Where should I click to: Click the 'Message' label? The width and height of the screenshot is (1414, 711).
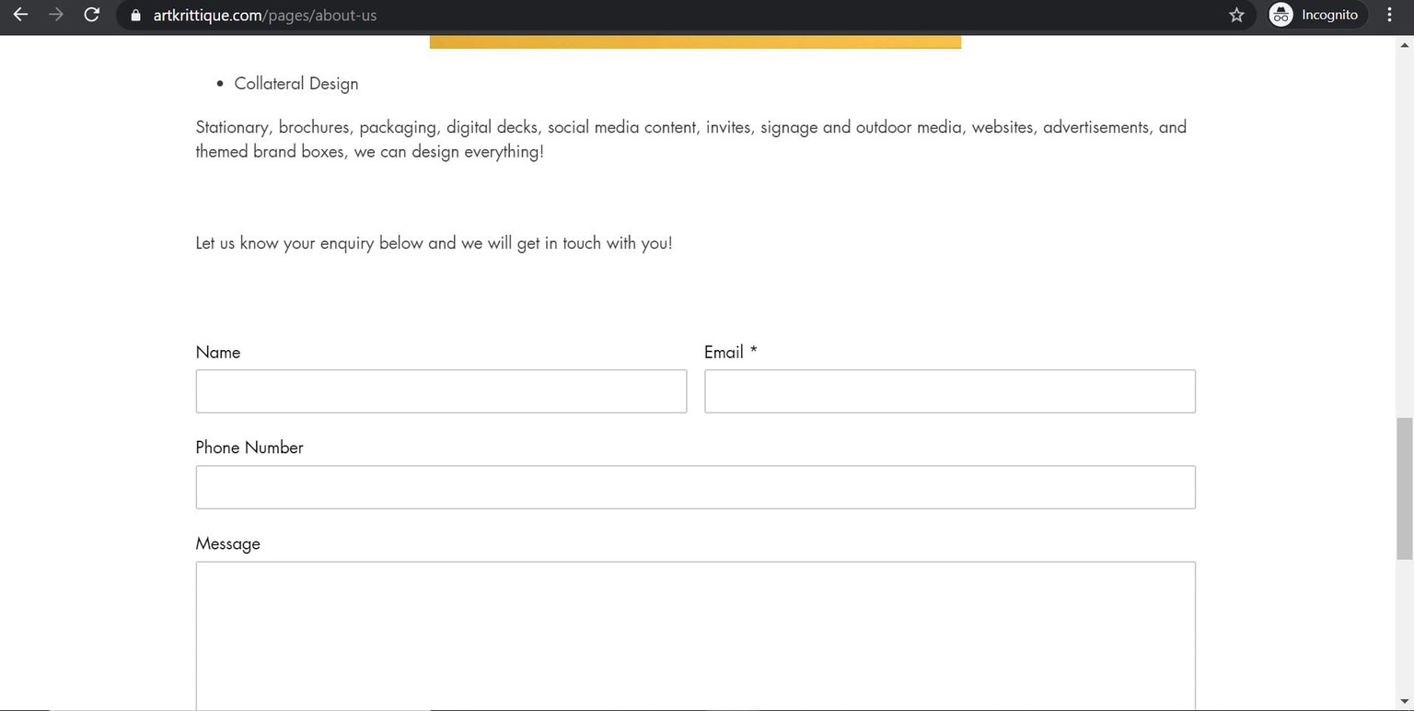coord(227,544)
